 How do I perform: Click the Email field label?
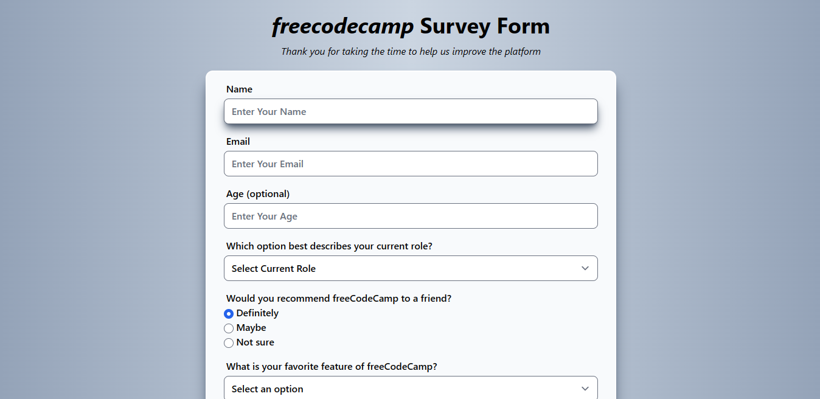[x=238, y=141]
